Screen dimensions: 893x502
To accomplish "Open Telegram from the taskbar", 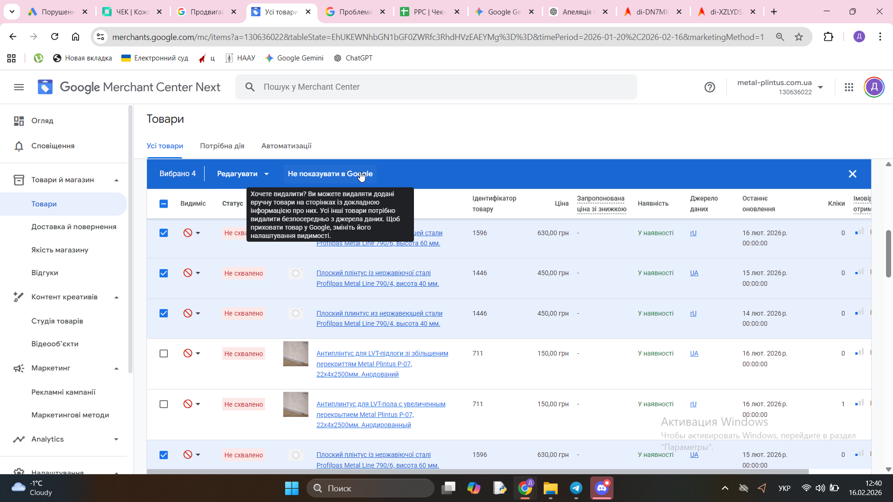I will pyautogui.click(x=576, y=488).
